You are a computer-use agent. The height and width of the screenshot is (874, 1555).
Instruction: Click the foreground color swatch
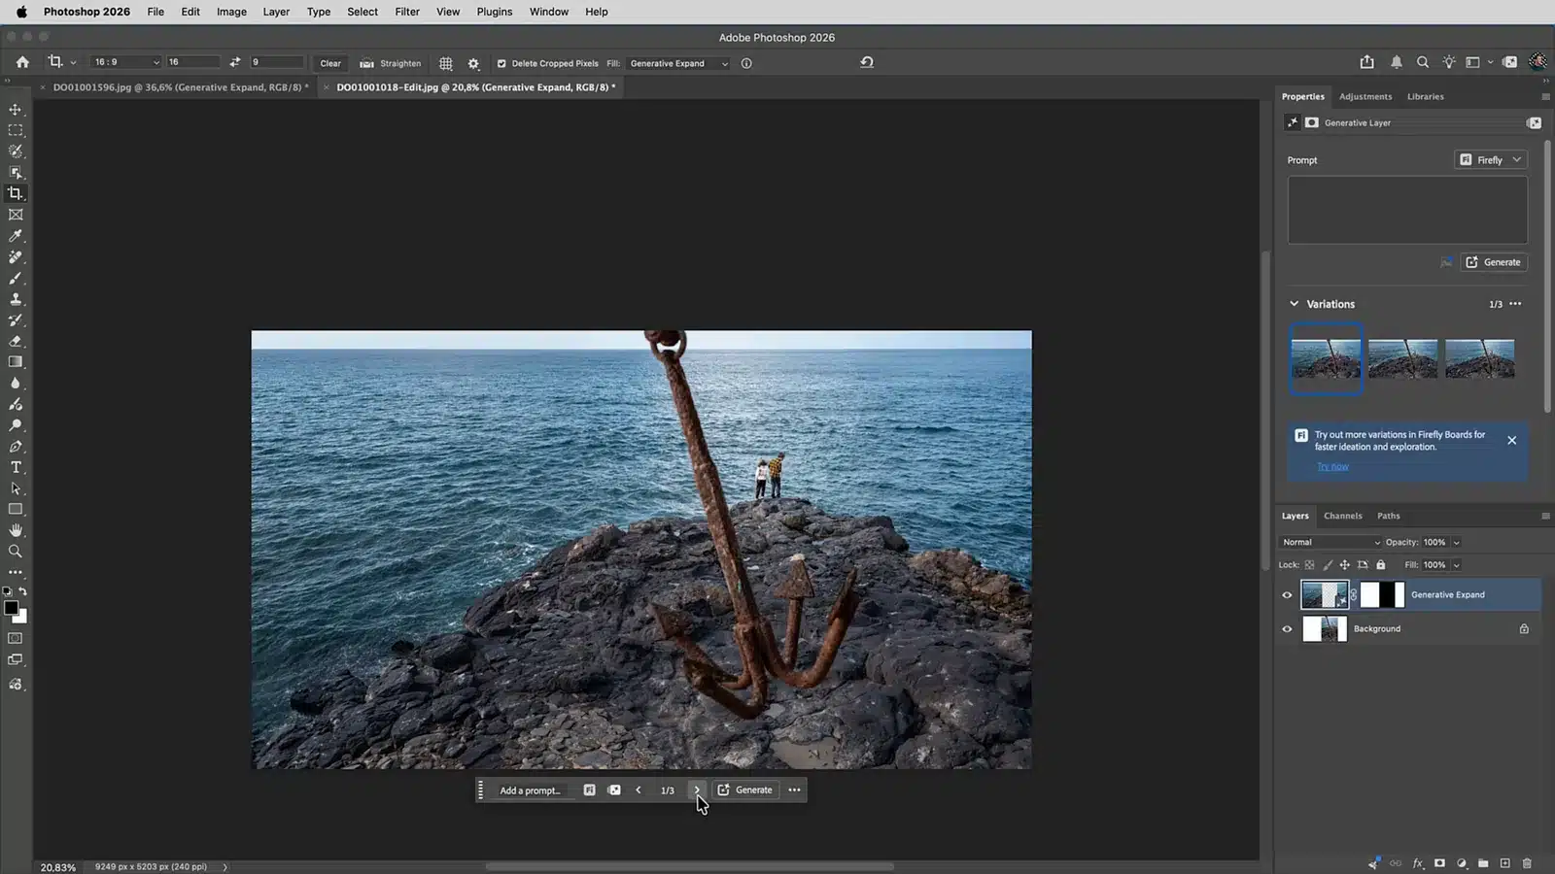(12, 608)
